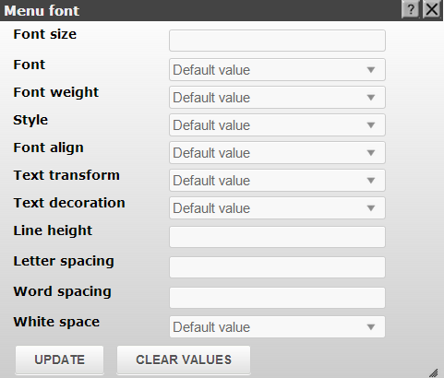Viewport: 444px width, 378px height.
Task: Open the Font dropdown
Action: point(277,70)
